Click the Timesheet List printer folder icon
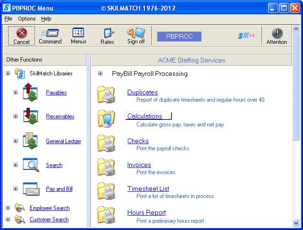303x230 pixels. coord(106,191)
